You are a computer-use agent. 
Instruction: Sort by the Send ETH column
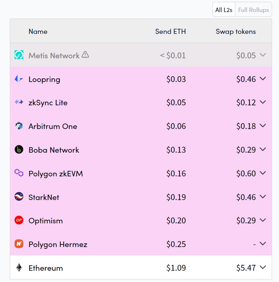click(170, 31)
